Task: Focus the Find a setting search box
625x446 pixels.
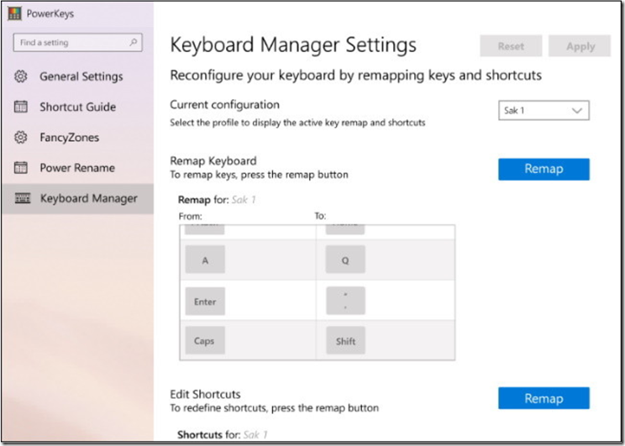Action: tap(71, 42)
